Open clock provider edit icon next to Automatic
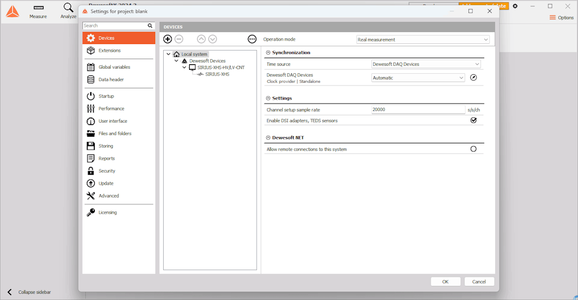The image size is (578, 300). [x=474, y=78]
